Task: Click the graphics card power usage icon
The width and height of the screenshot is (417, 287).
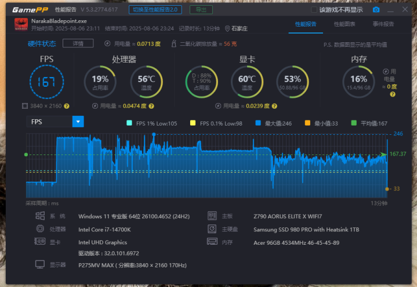Action: [218, 106]
